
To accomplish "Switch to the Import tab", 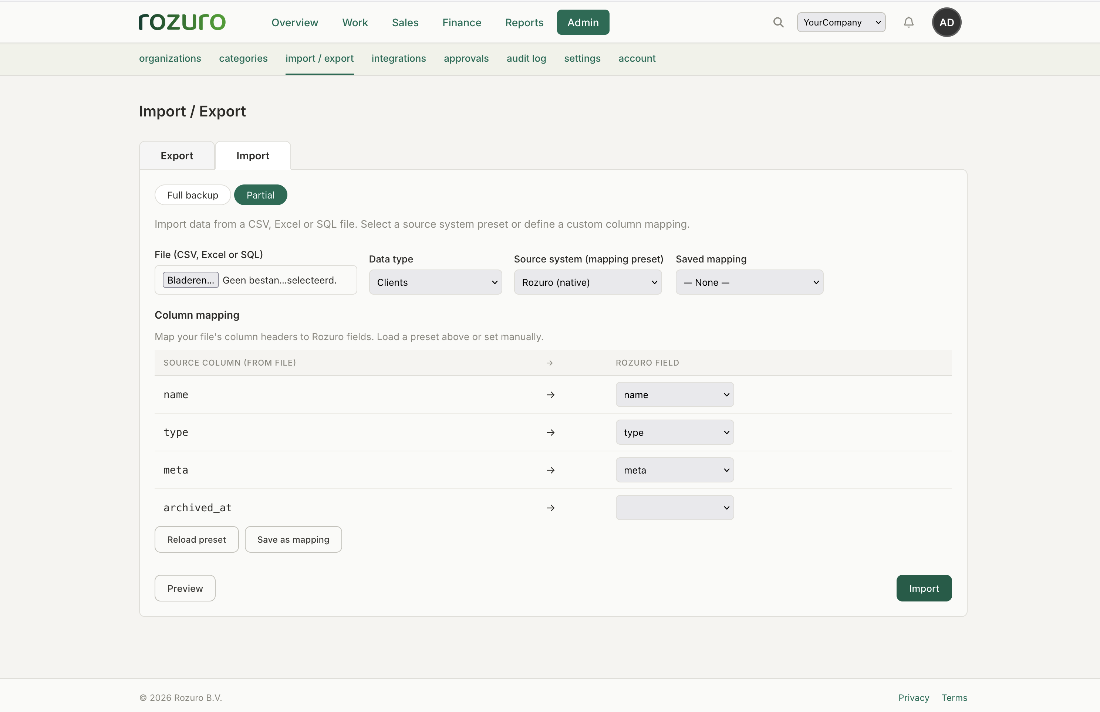I will pos(253,156).
